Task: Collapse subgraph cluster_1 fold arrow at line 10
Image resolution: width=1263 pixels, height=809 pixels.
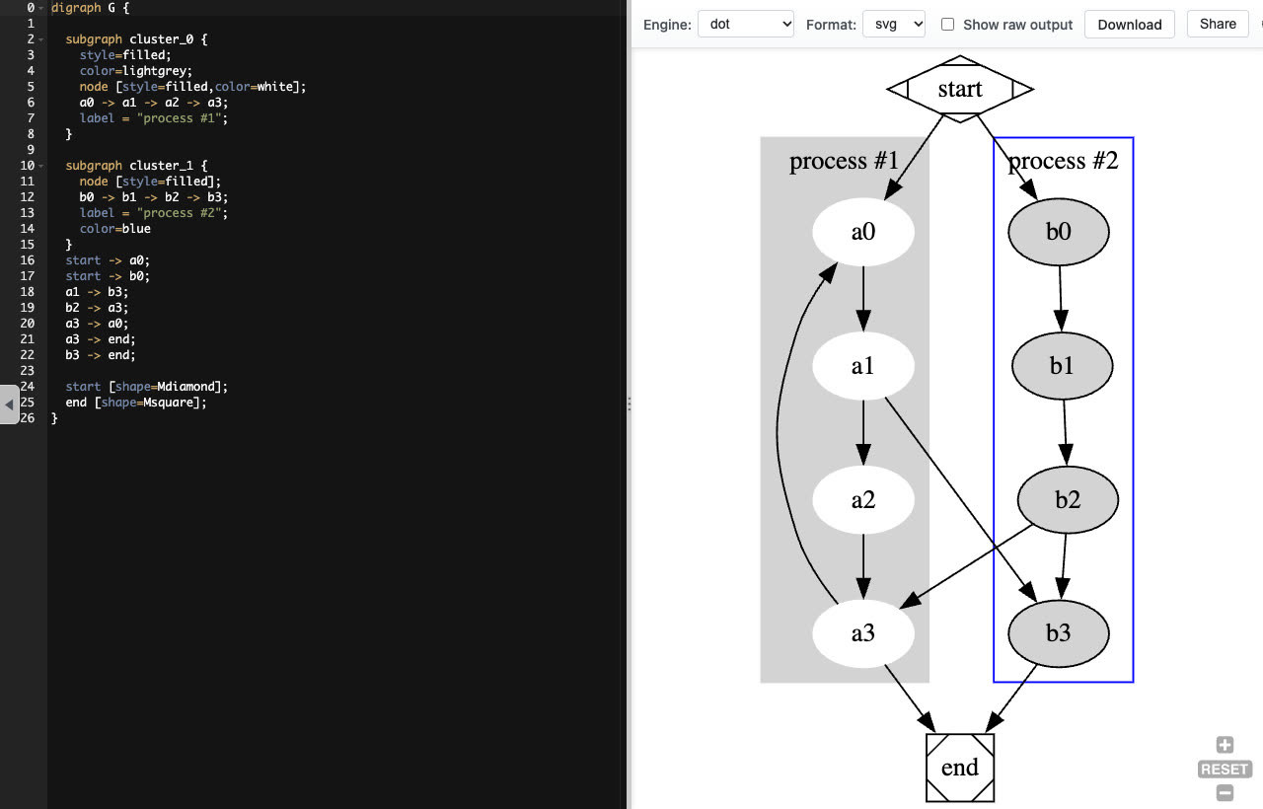Action: (x=41, y=166)
